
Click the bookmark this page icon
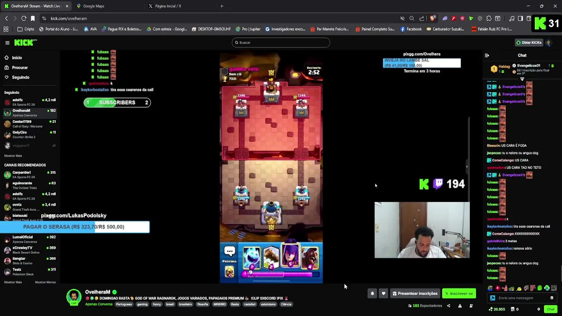(32, 18)
